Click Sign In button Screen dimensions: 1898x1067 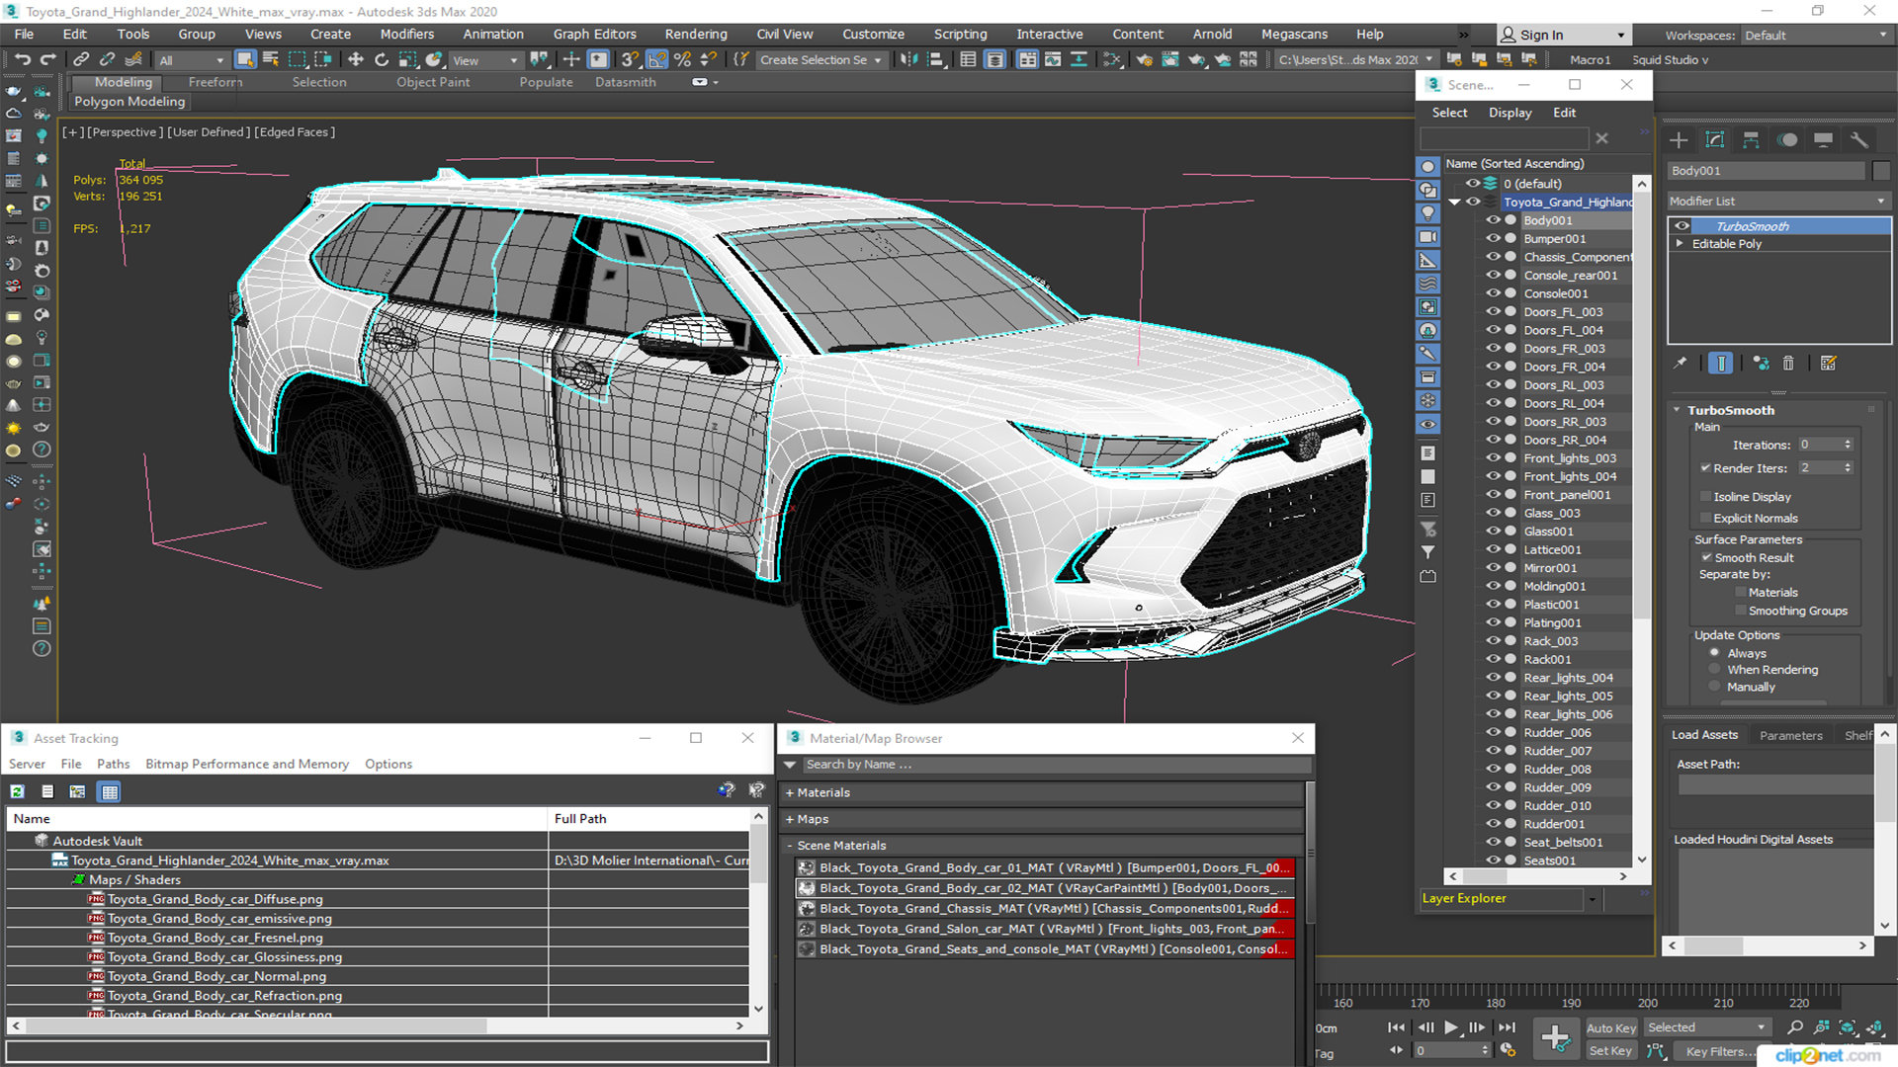pyautogui.click(x=1563, y=36)
